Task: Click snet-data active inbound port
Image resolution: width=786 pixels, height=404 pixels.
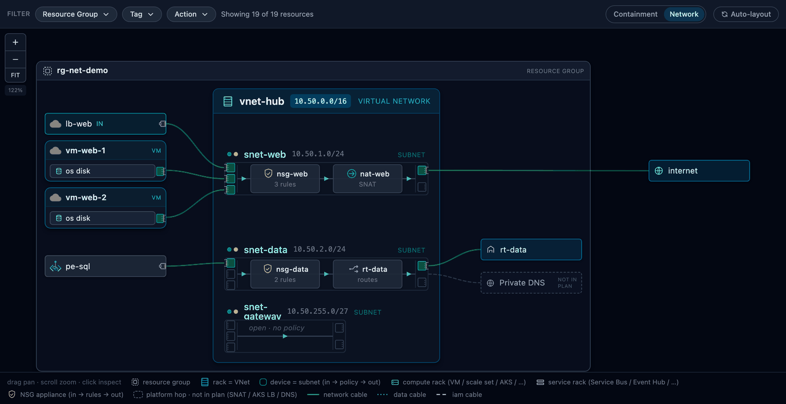Action: [x=230, y=263]
